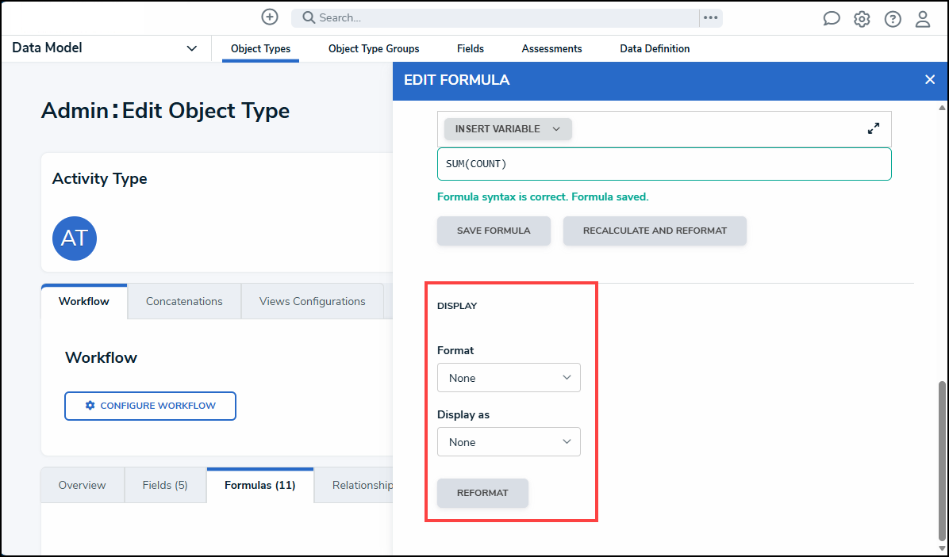Open the admin settings gear
The image size is (949, 557).
[x=862, y=19]
